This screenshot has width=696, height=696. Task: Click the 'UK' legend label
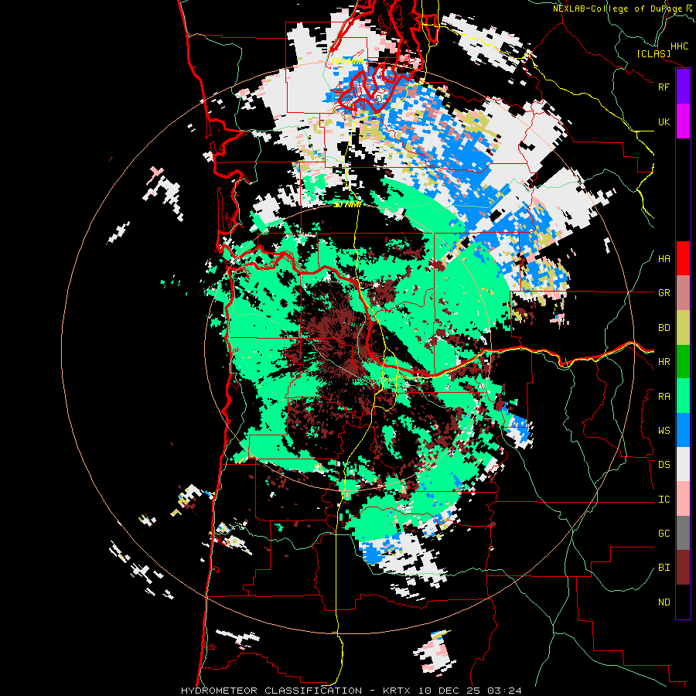[x=664, y=121]
